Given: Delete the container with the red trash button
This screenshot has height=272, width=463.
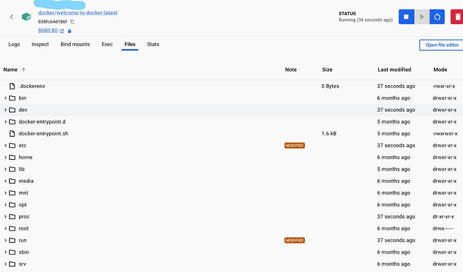Looking at the screenshot, I should click(x=457, y=17).
